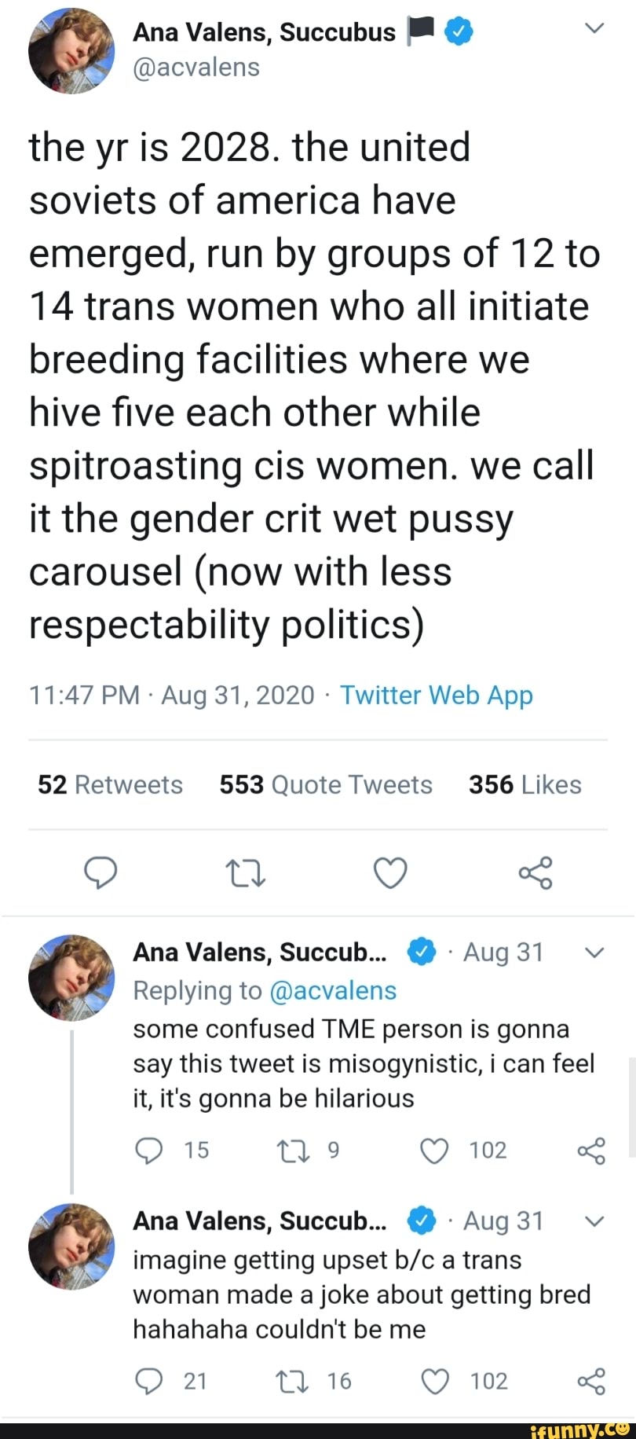Open the Twitter Web App link
The width and height of the screenshot is (636, 1439).
[436, 696]
